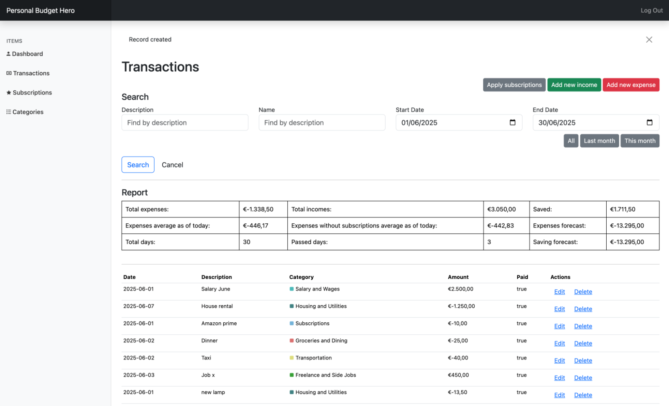669x406 pixels.
Task: Show All transactions date filter
Action: 570,141
